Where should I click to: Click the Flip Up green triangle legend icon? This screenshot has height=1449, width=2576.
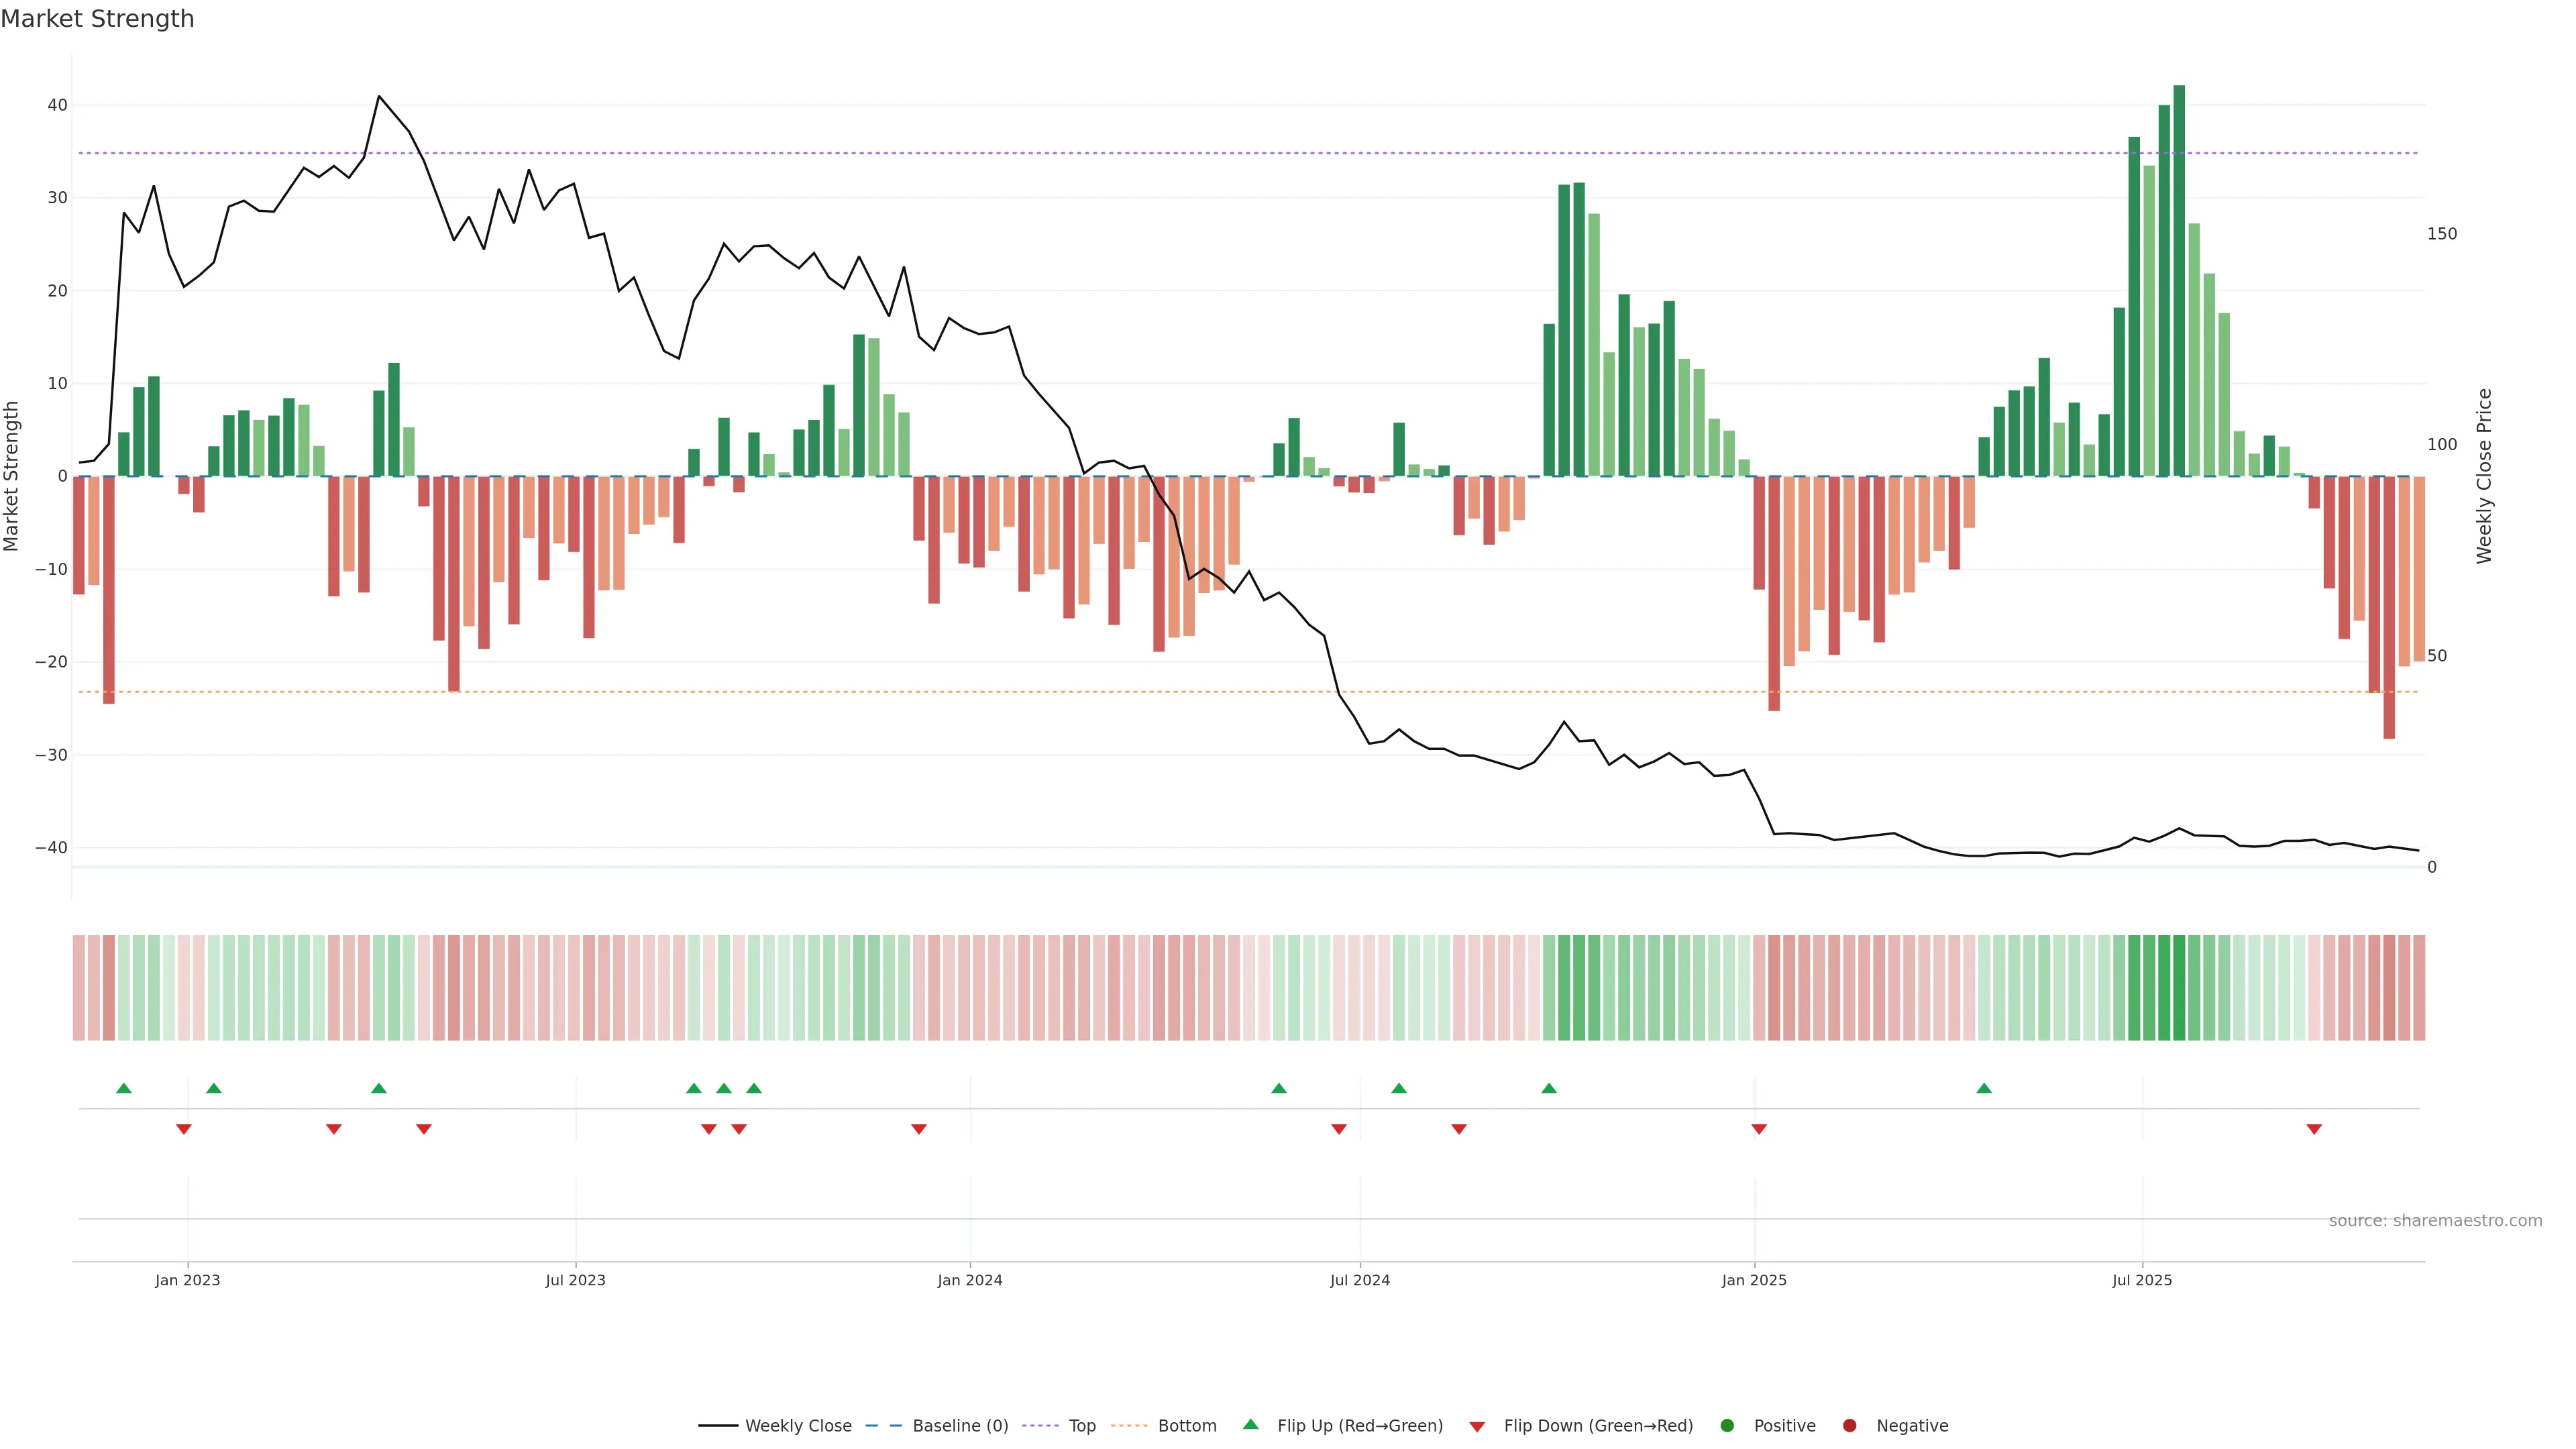click(x=1250, y=1425)
